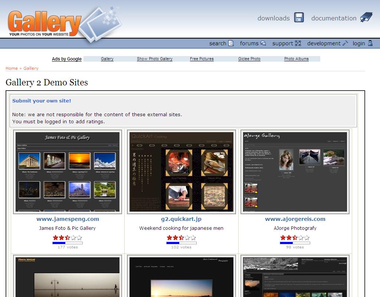This screenshot has width=380, height=297.
Task: Click the Submit your own site link
Action: coord(42,101)
